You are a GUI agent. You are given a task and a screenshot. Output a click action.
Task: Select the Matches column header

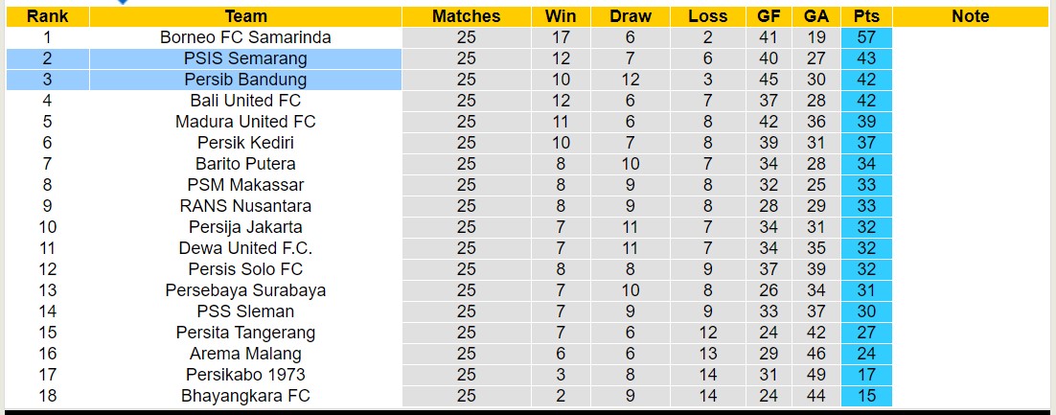tap(466, 16)
